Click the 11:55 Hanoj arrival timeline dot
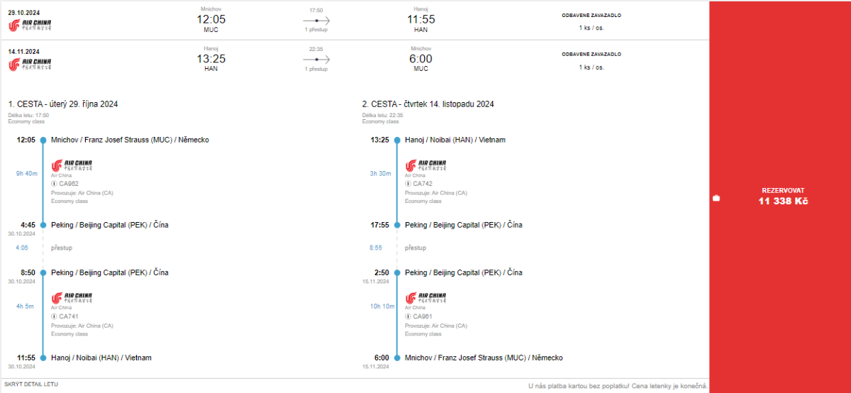Viewport: 851px width, 393px height. tap(43, 358)
